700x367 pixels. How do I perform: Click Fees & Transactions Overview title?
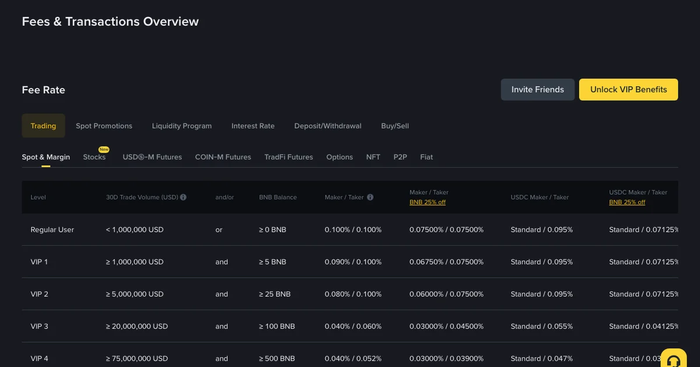pos(110,22)
